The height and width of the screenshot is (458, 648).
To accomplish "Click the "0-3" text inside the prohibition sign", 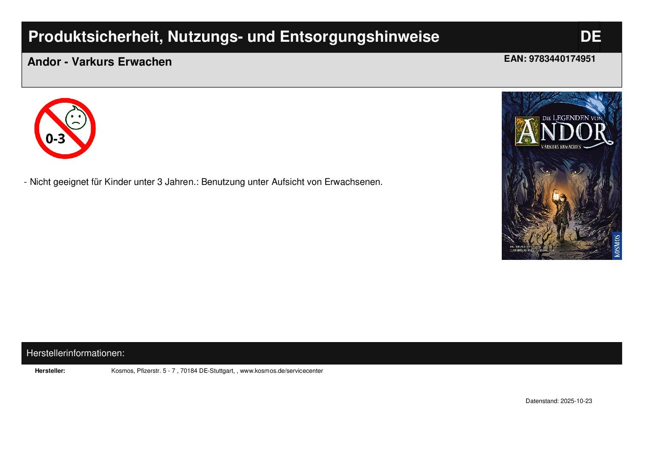I will 55,138.
